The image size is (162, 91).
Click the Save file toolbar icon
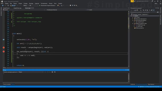click(13, 6)
